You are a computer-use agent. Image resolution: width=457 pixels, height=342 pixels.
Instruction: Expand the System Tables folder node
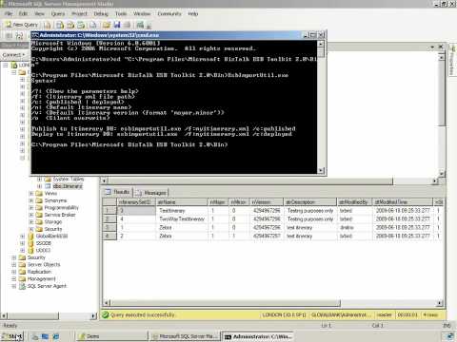click(39, 179)
